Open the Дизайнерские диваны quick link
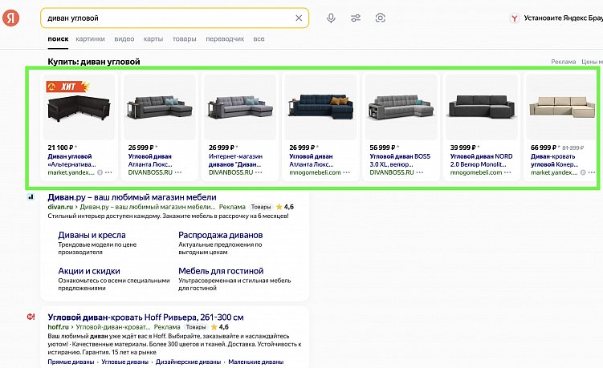 coord(188,362)
